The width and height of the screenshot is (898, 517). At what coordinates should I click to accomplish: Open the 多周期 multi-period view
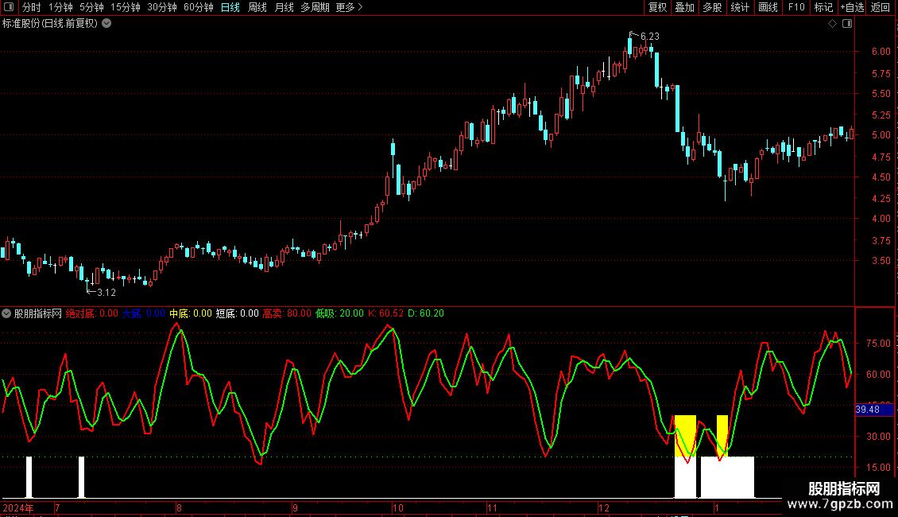click(315, 7)
